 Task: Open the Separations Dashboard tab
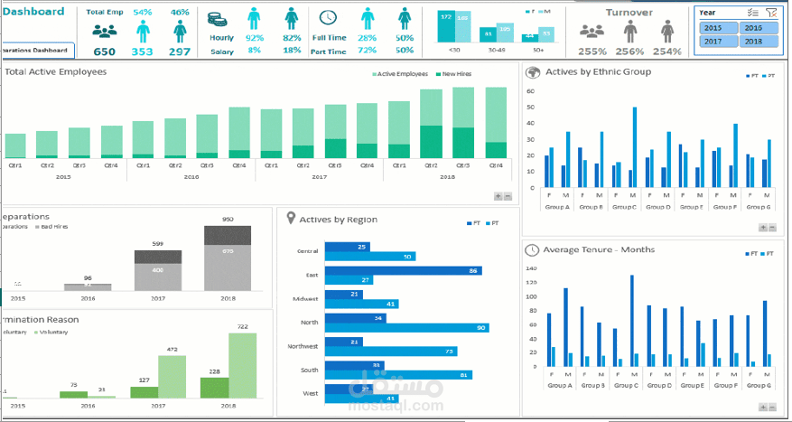pos(36,51)
